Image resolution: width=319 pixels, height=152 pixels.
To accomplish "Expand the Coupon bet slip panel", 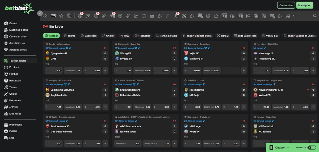I will point(279,148).
